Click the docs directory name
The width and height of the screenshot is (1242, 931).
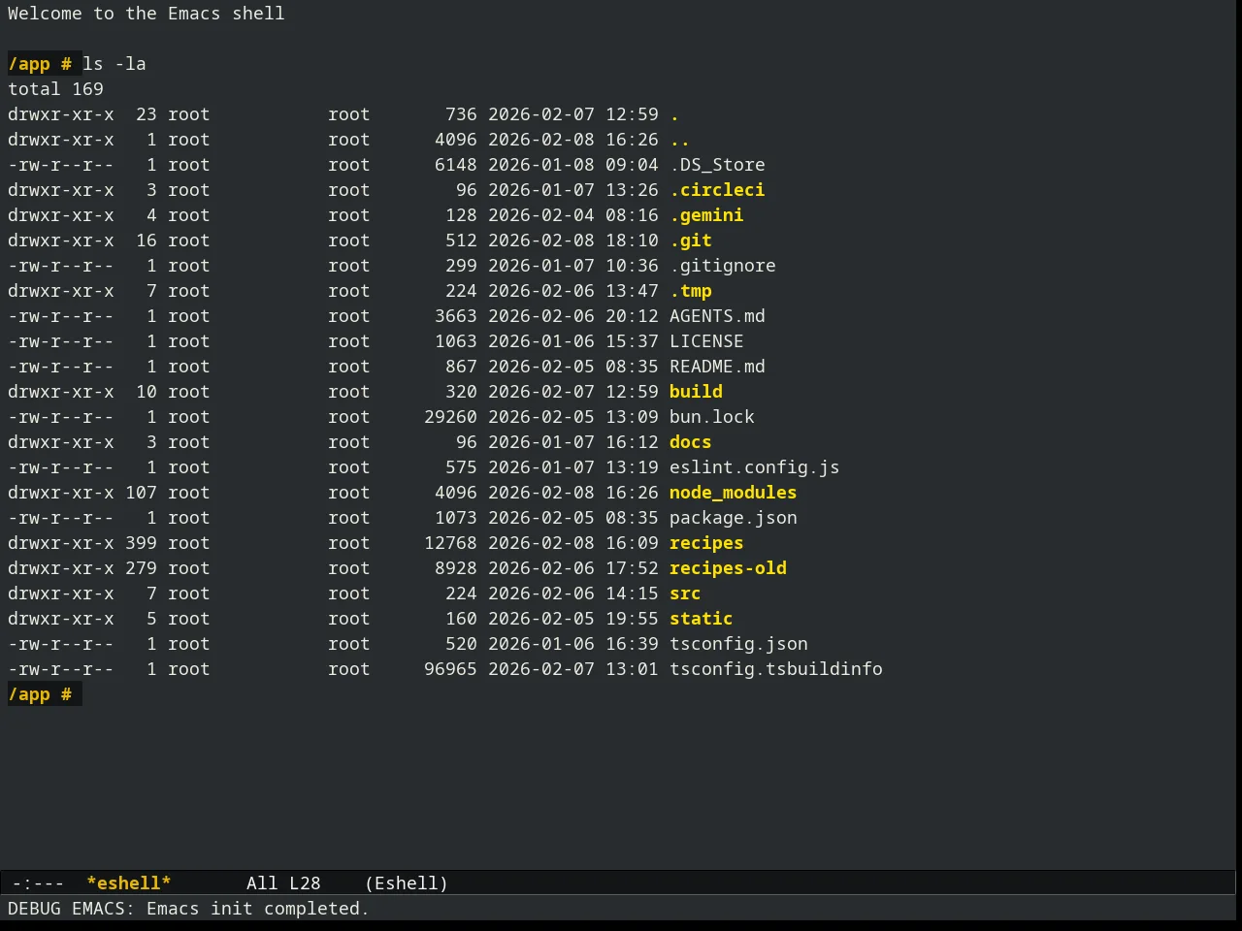(691, 442)
